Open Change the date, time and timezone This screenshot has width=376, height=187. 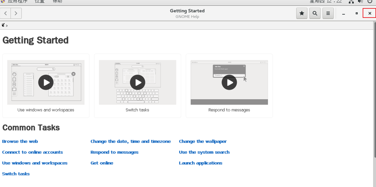[130, 141]
